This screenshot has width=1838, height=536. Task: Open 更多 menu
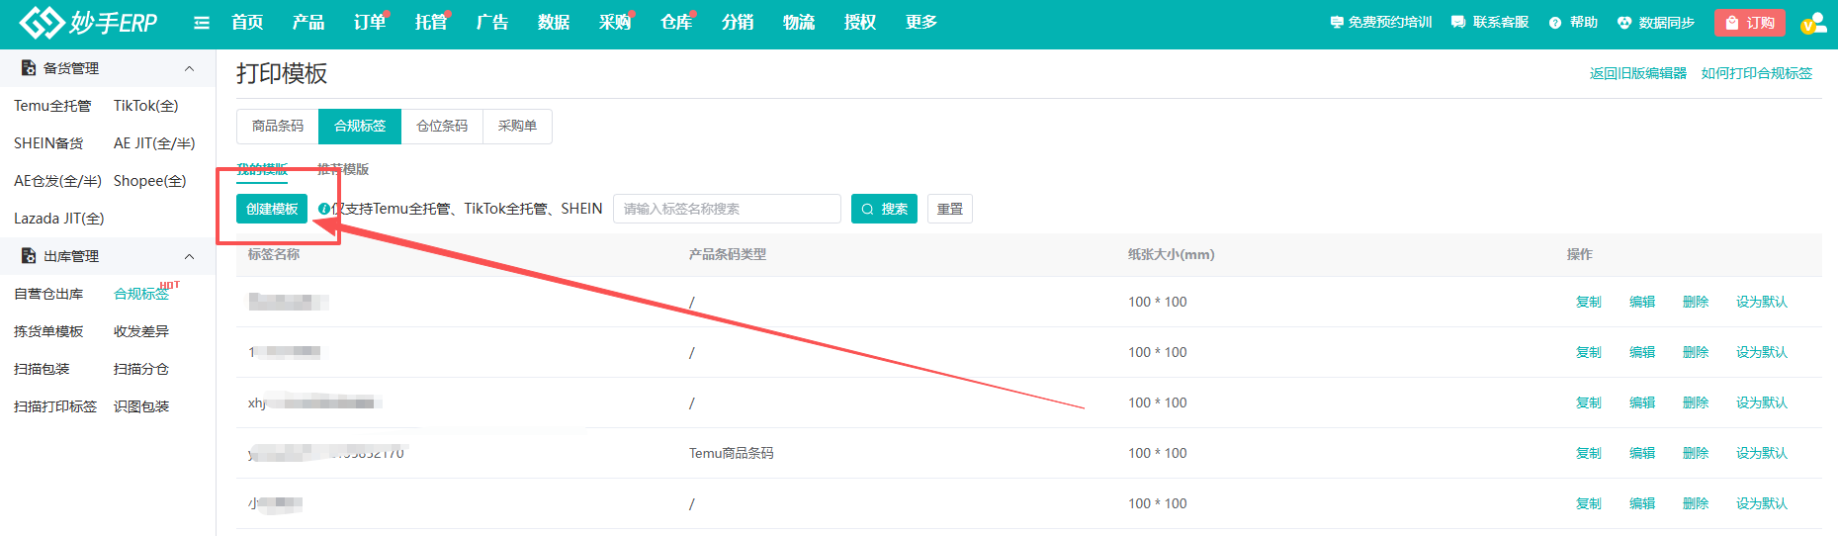[x=921, y=22]
